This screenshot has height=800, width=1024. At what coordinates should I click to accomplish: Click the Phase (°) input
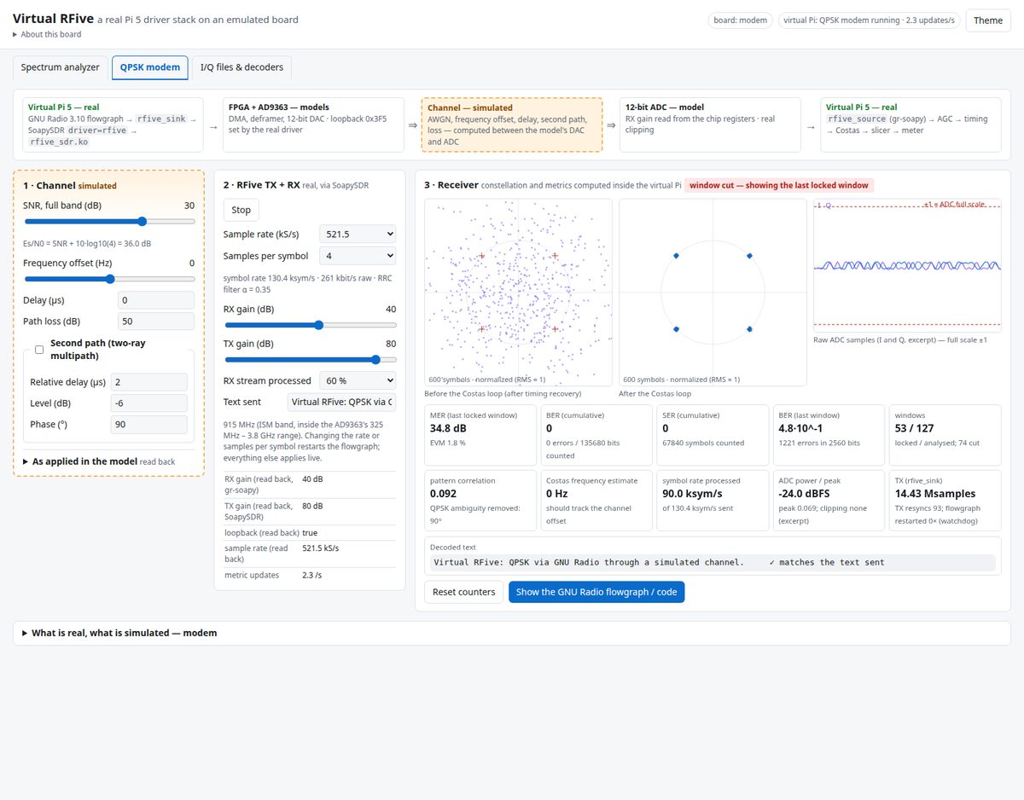tap(149, 425)
